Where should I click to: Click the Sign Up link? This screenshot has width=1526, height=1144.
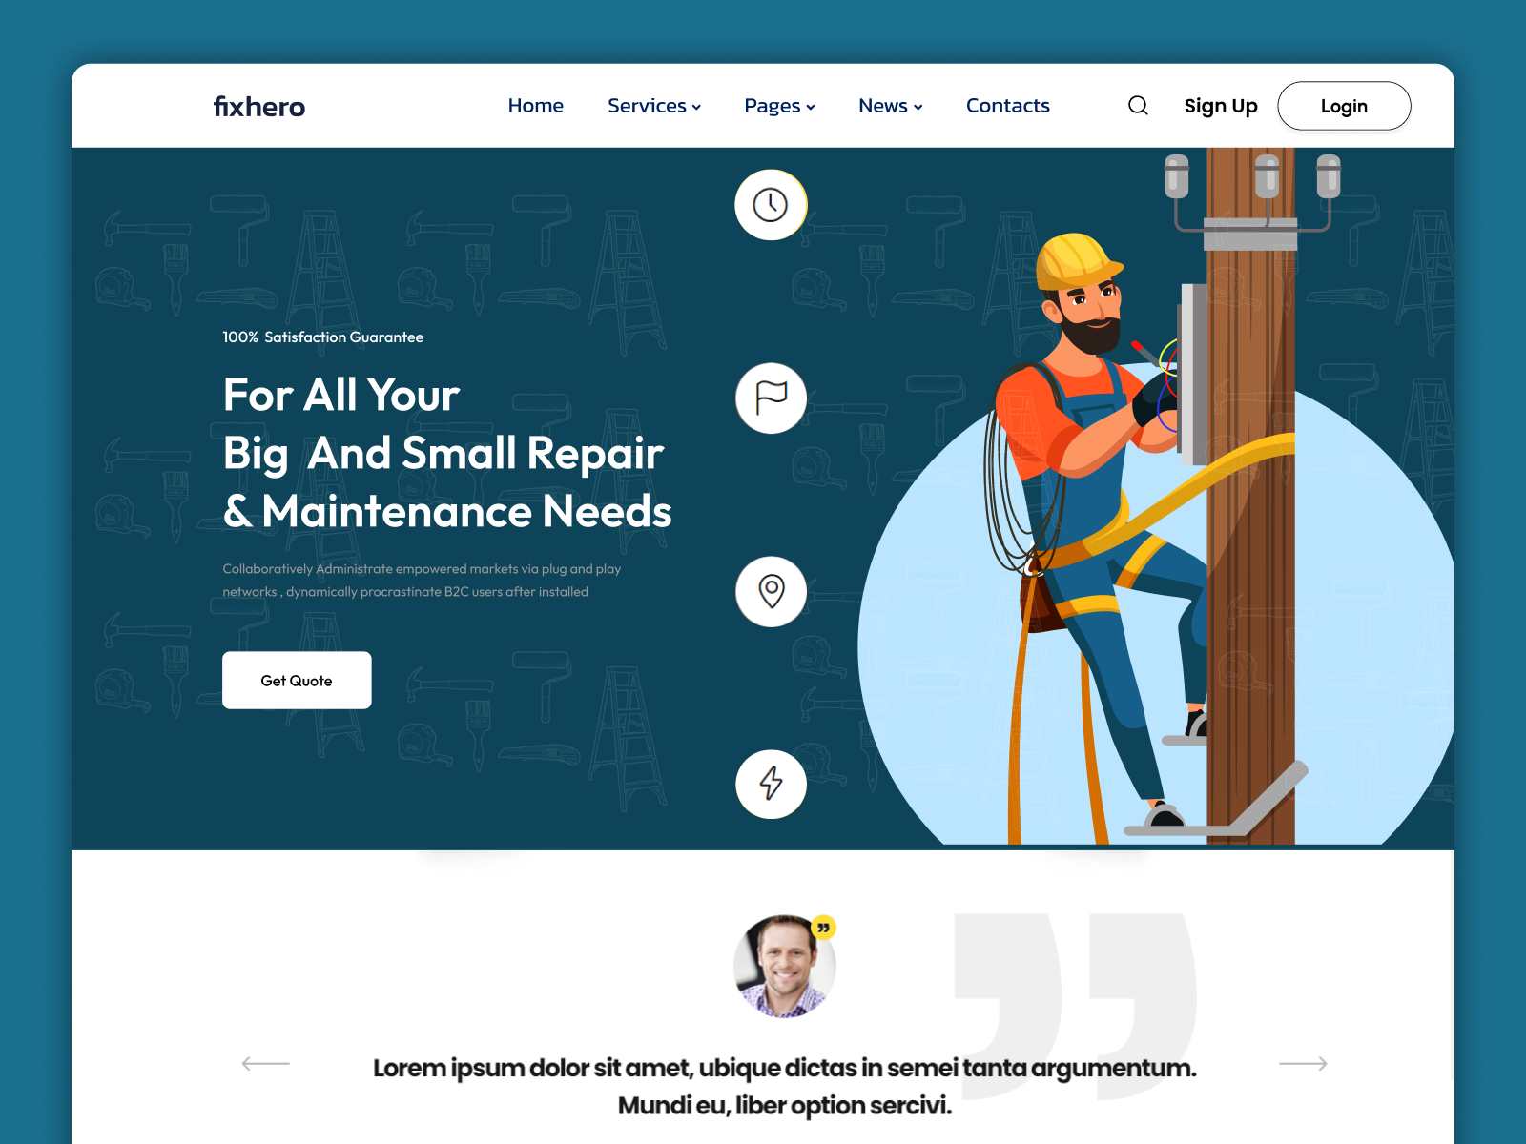point(1221,106)
